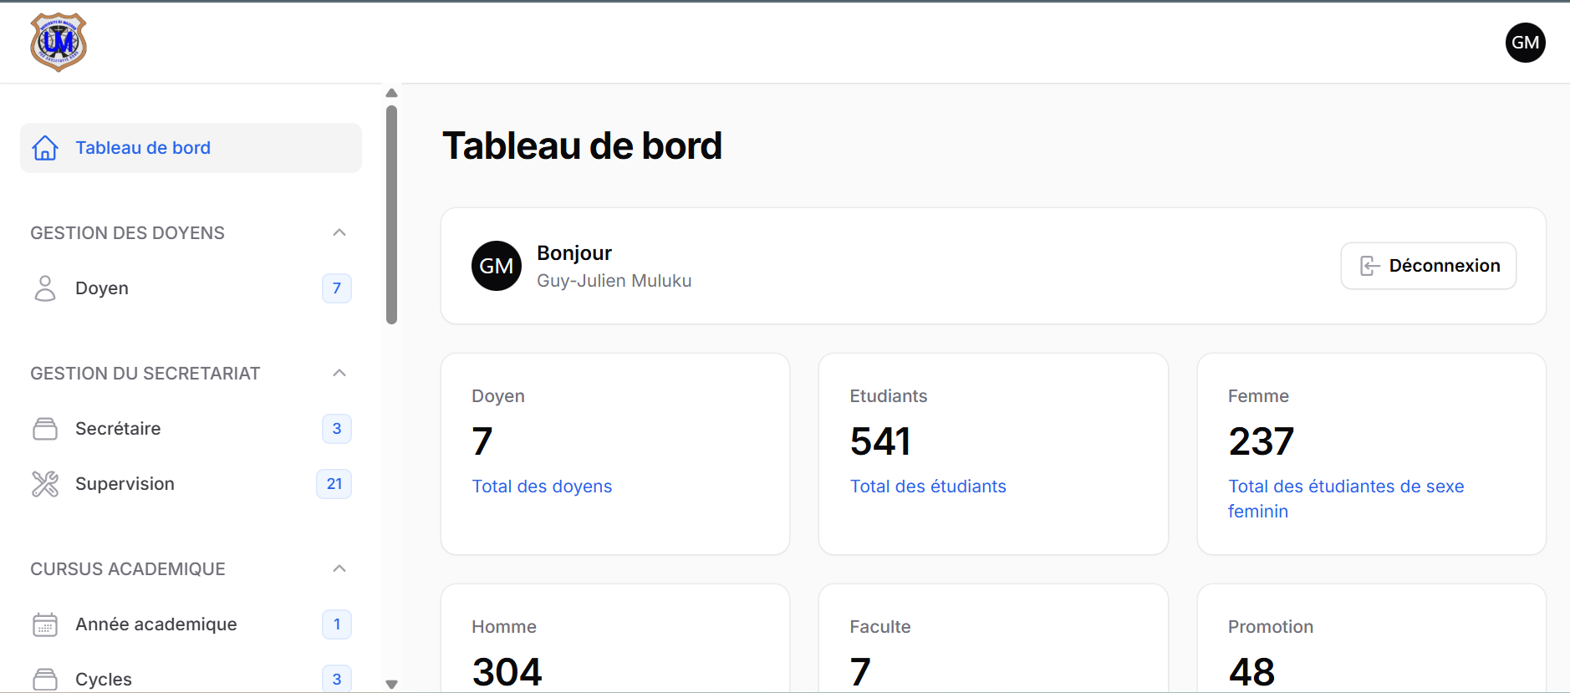This screenshot has width=1570, height=693.
Task: Select the Supervision tools icon
Action: [x=45, y=483]
